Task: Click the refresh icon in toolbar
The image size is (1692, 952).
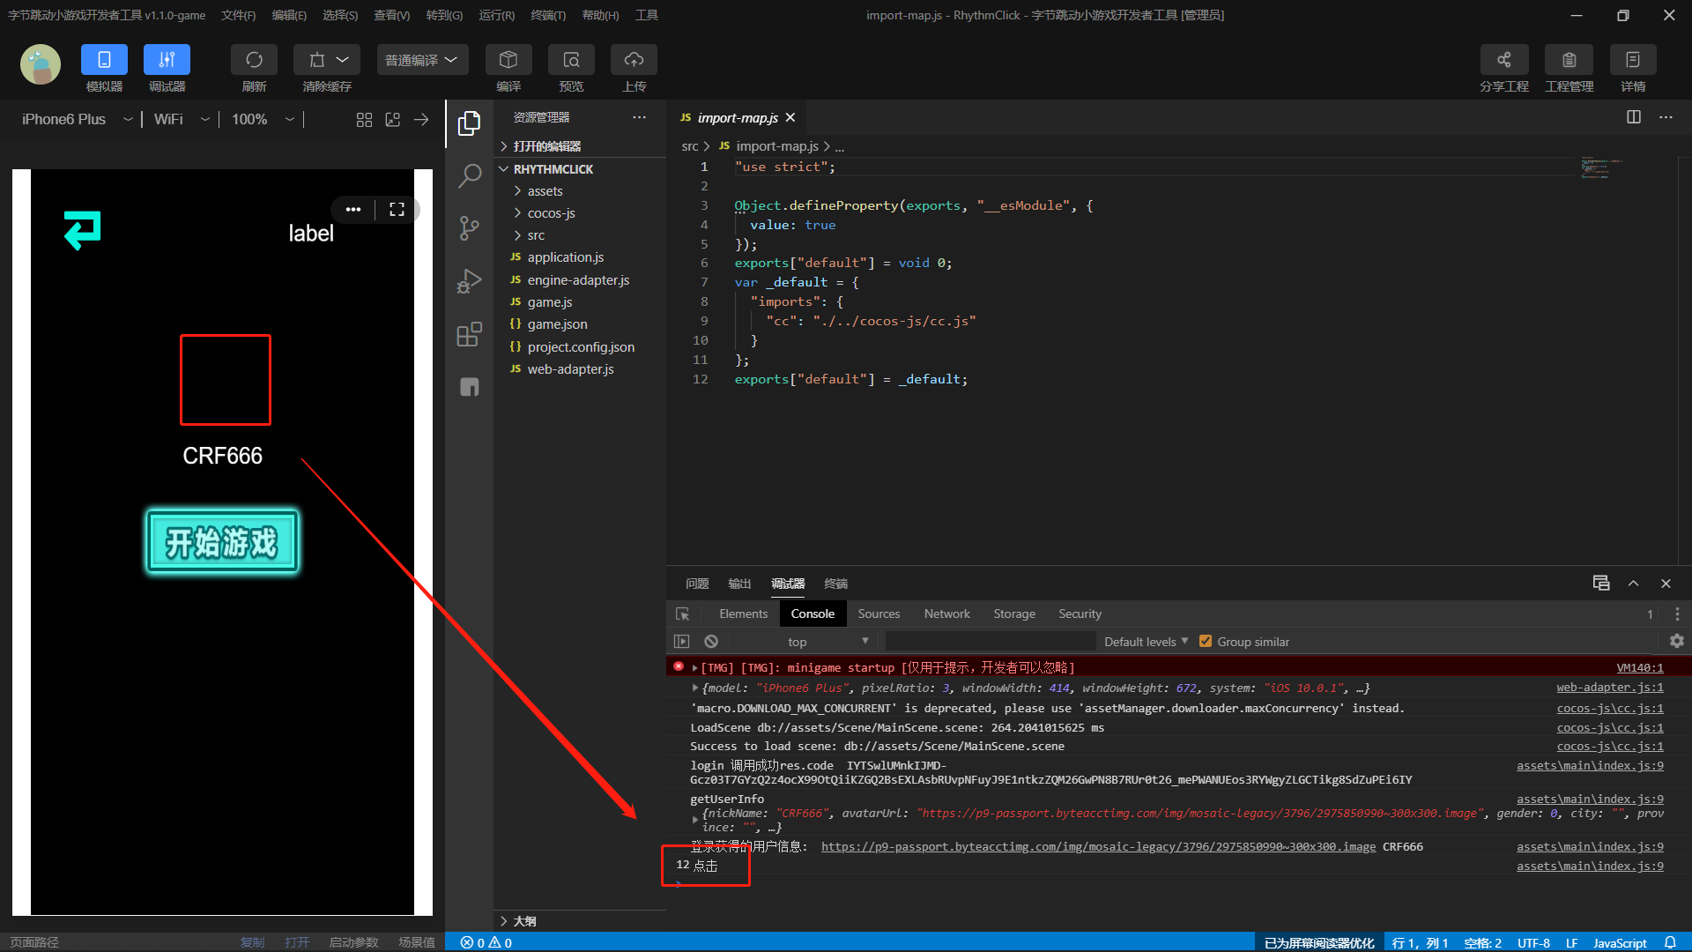Action: [x=254, y=60]
